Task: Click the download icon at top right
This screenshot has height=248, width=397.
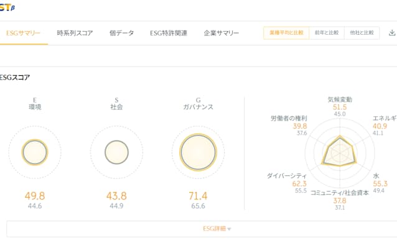Action: coord(392,33)
